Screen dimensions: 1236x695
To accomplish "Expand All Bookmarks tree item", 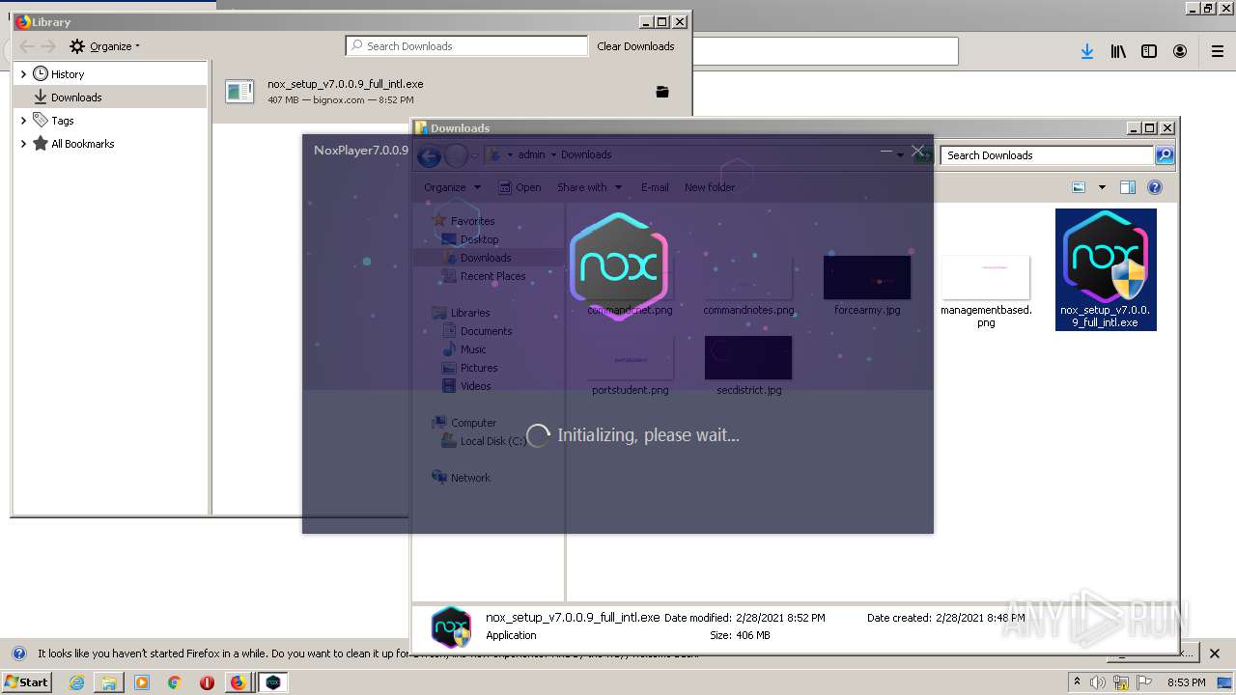I will pos(23,144).
